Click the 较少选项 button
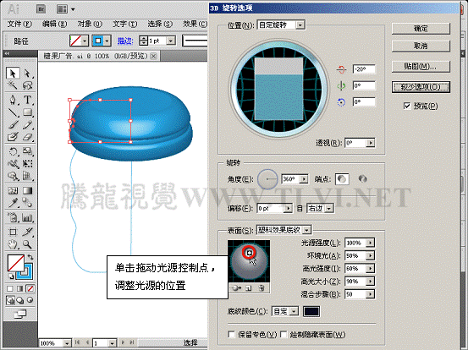468x350 pixels. [x=421, y=87]
